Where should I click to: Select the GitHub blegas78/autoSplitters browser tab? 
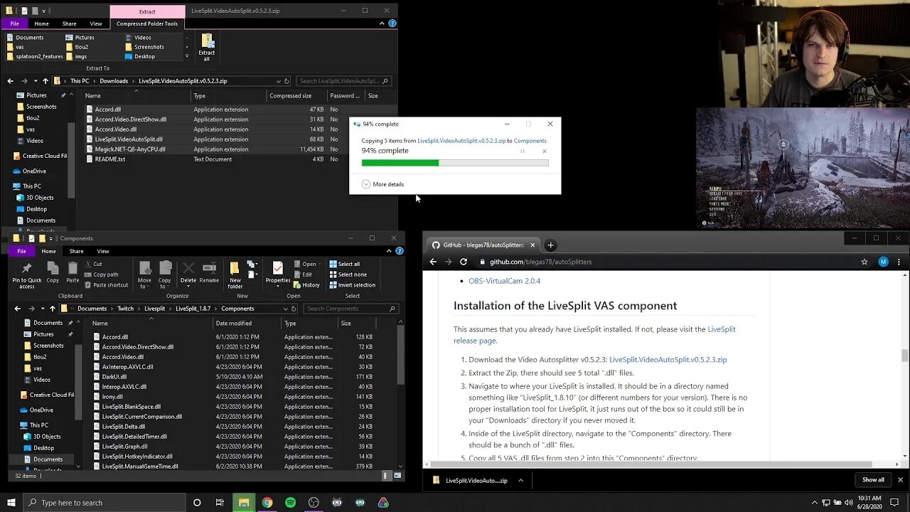[483, 245]
